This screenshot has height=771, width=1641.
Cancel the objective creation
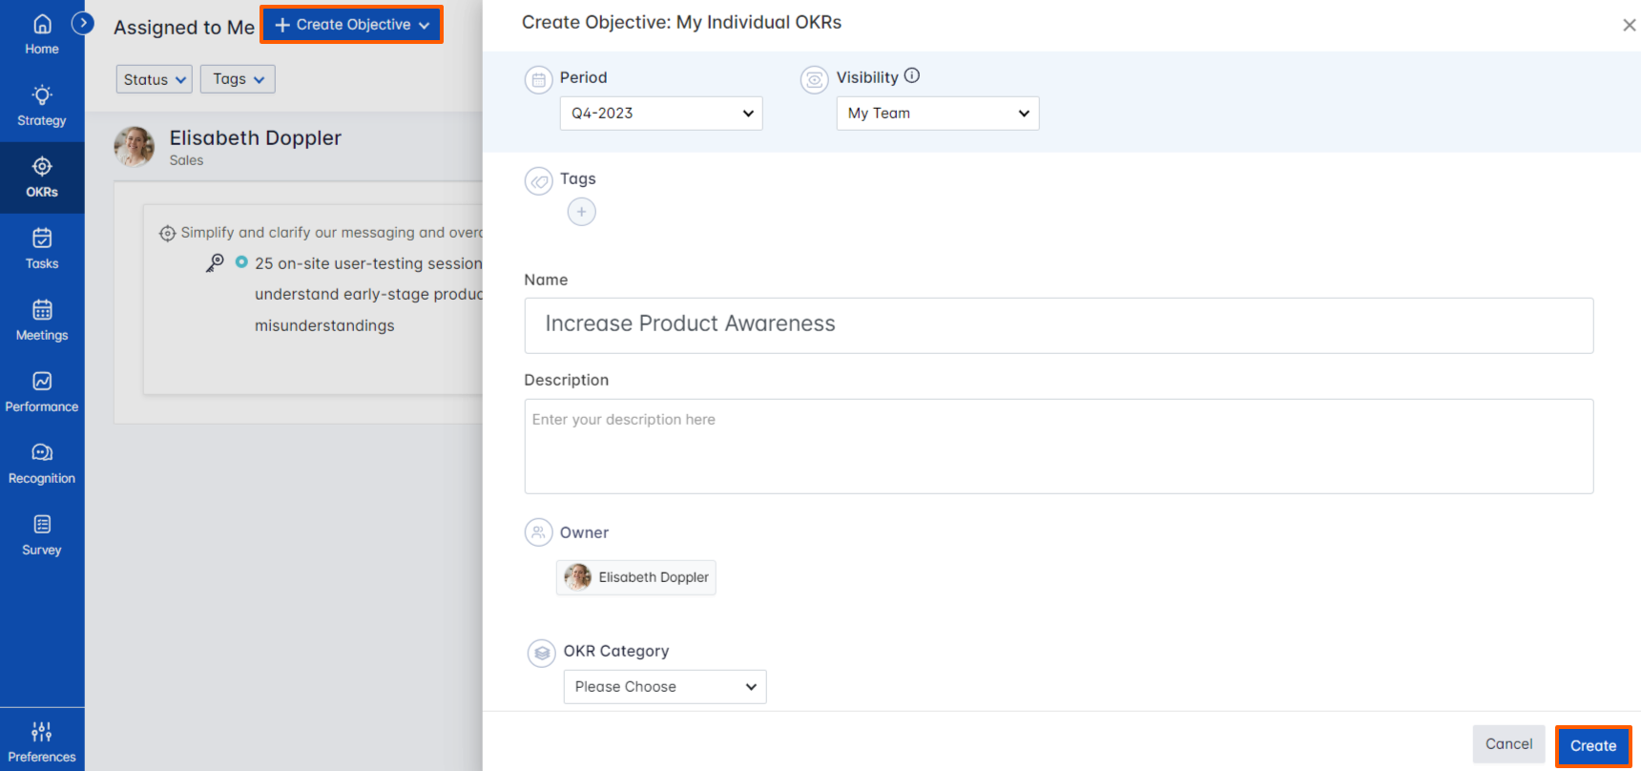[x=1507, y=744]
